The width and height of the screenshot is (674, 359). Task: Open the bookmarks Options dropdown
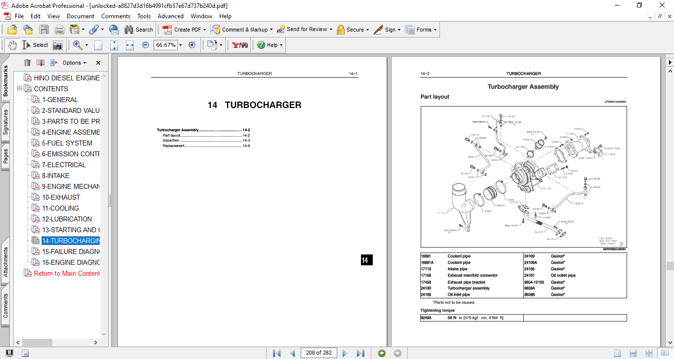click(74, 63)
